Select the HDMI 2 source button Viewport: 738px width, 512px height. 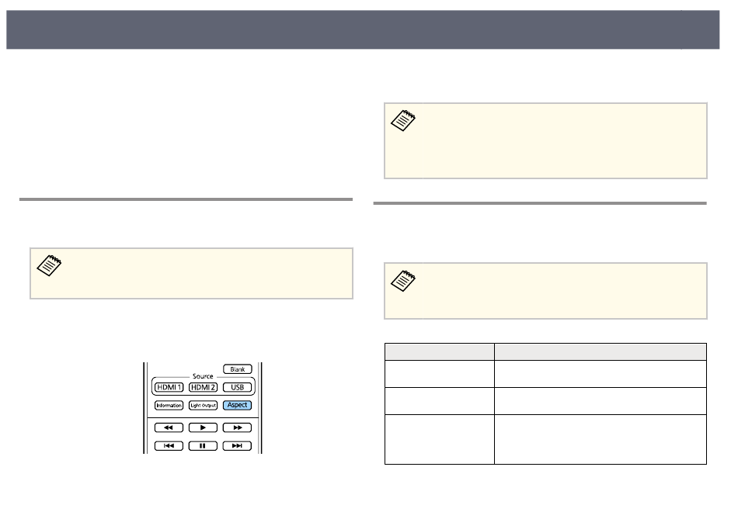pyautogui.click(x=203, y=387)
